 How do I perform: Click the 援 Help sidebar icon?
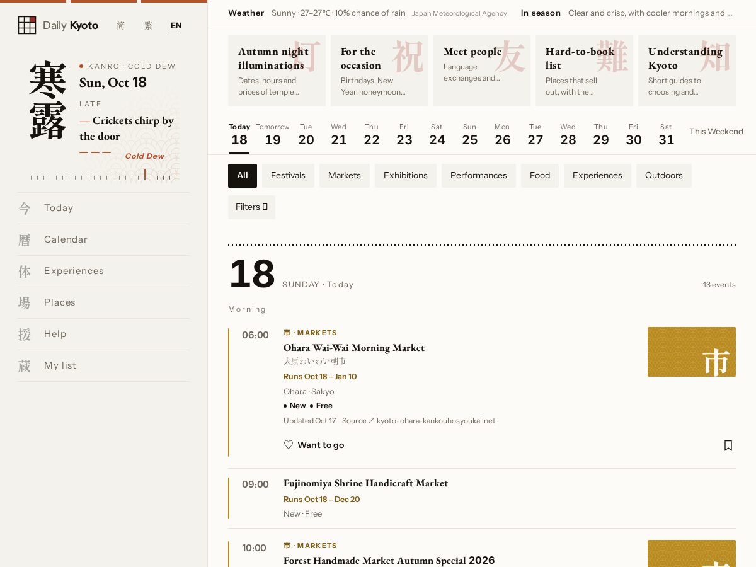pyautogui.click(x=25, y=334)
